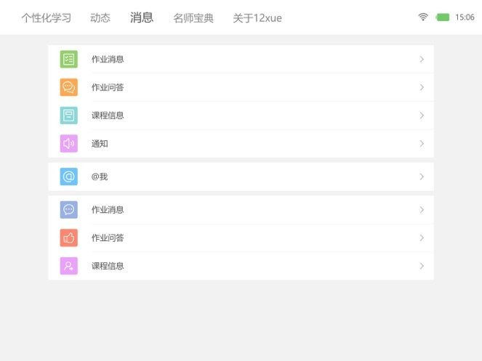
Task: Click the green checklist icon for 作业消息
Action: click(68, 60)
